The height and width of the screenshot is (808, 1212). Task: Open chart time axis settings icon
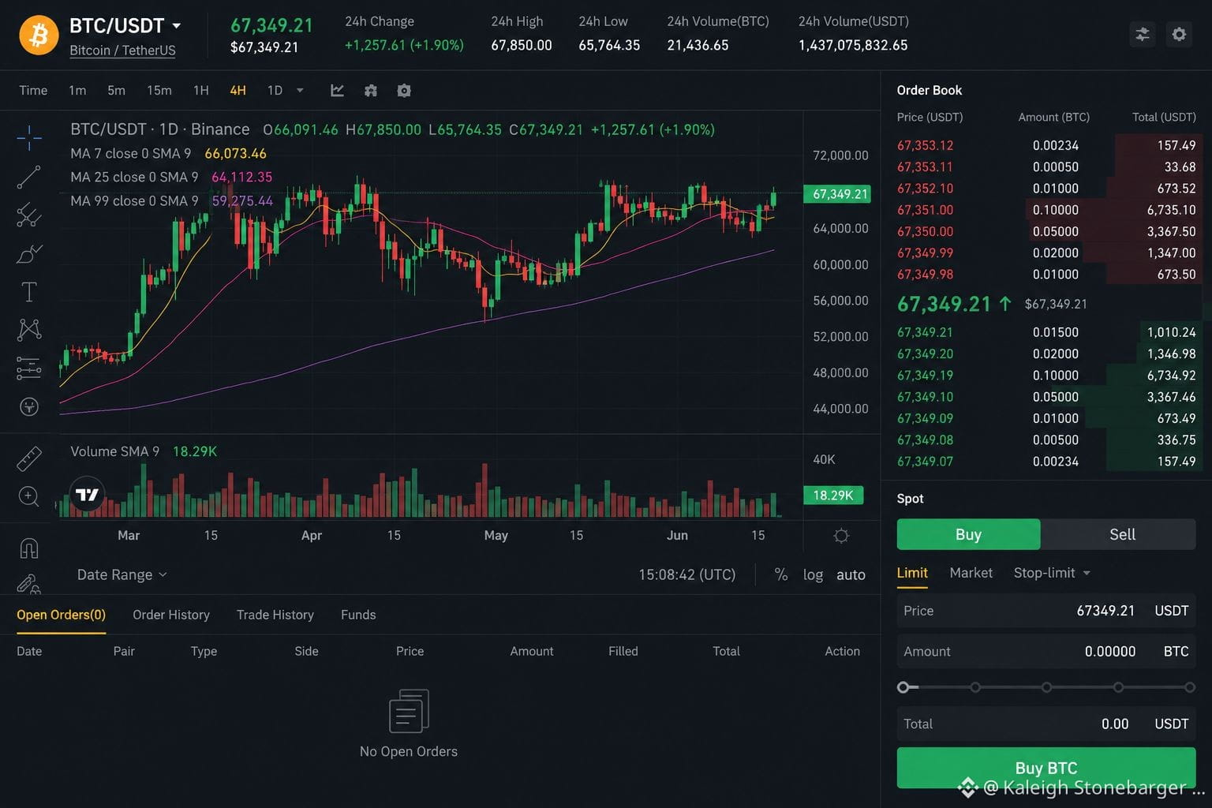[x=842, y=536]
